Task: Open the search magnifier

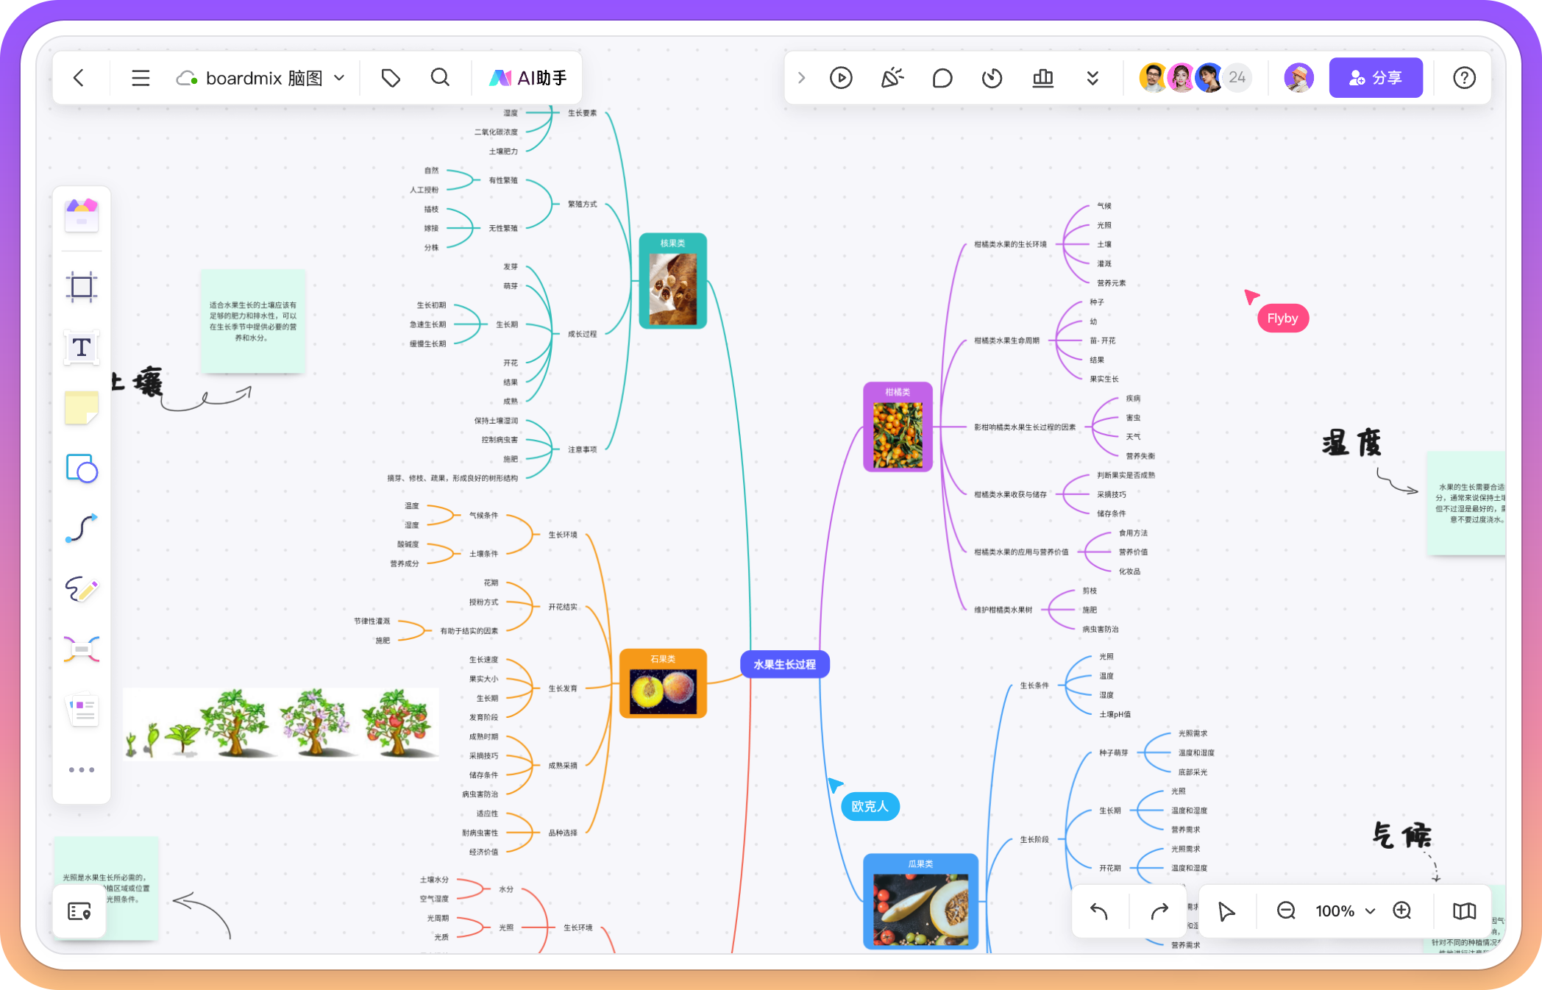Action: click(x=440, y=77)
